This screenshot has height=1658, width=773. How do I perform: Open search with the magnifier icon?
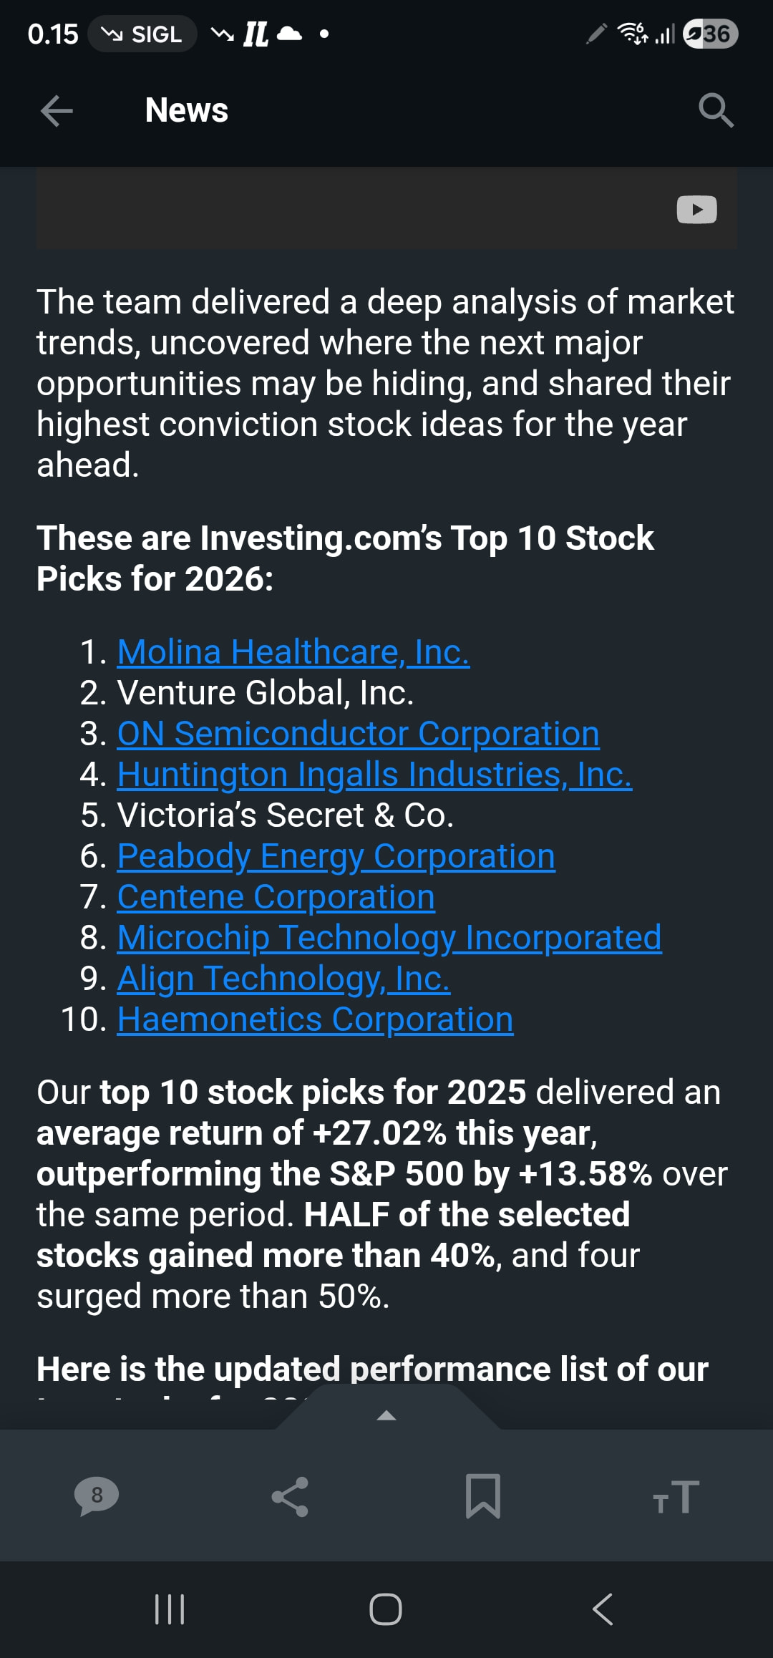tap(715, 110)
